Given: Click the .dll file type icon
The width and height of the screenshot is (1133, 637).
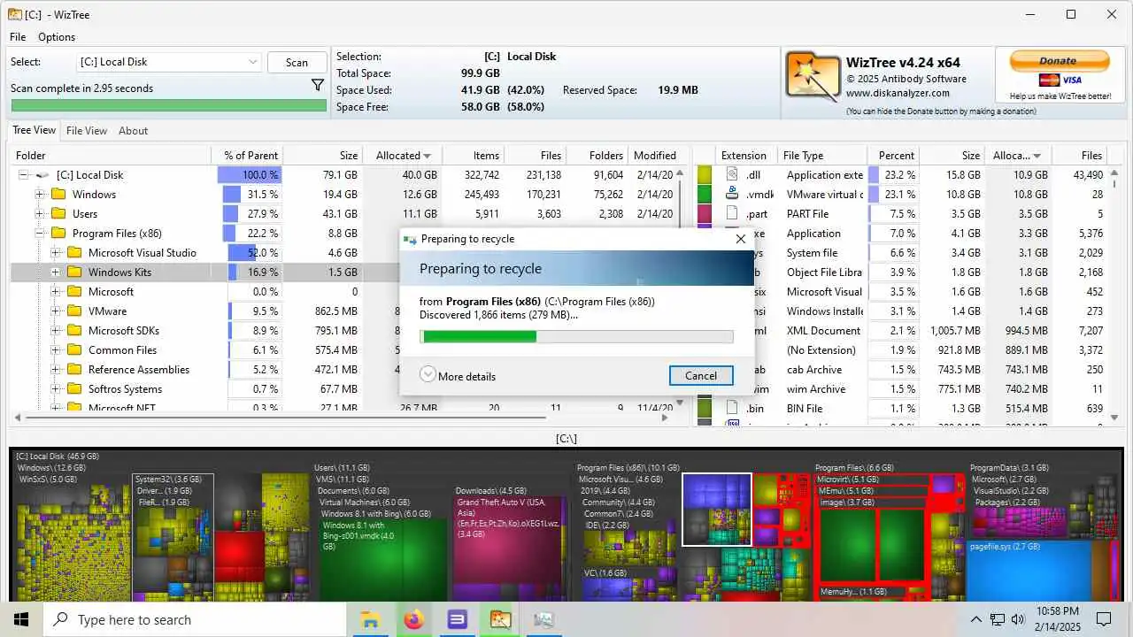Looking at the screenshot, I should click(x=732, y=175).
